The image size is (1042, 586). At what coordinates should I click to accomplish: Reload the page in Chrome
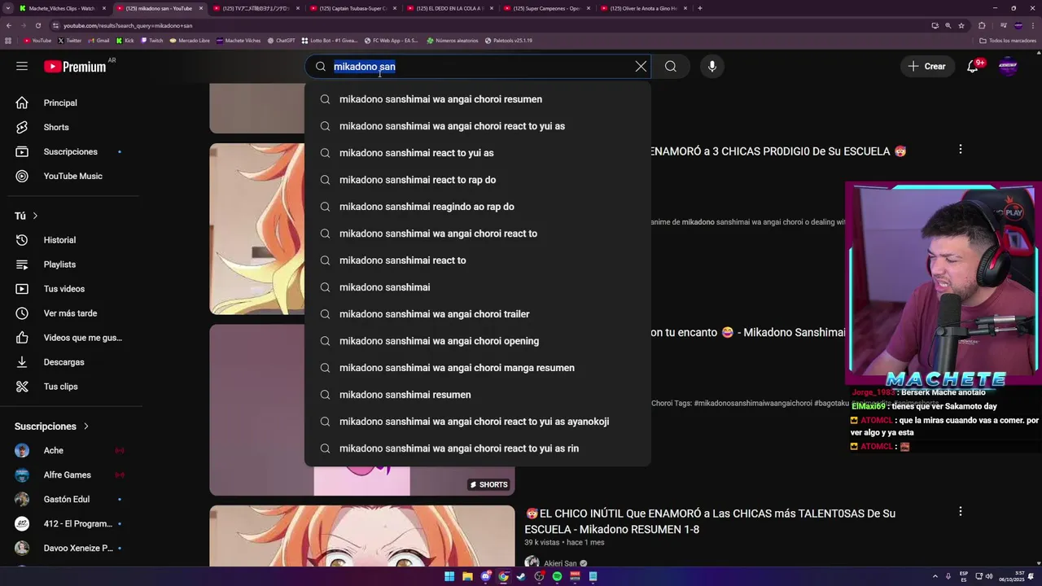38,25
